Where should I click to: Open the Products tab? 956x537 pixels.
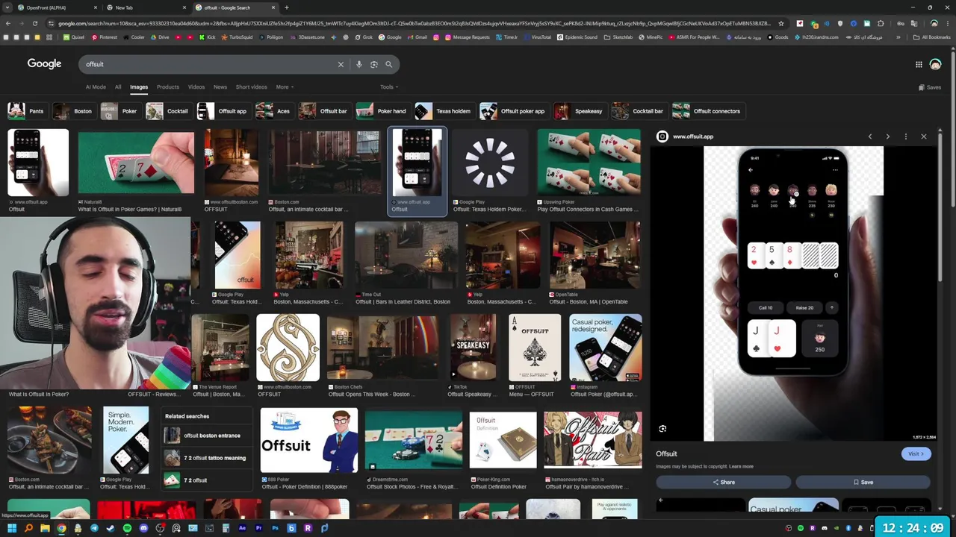coord(167,87)
